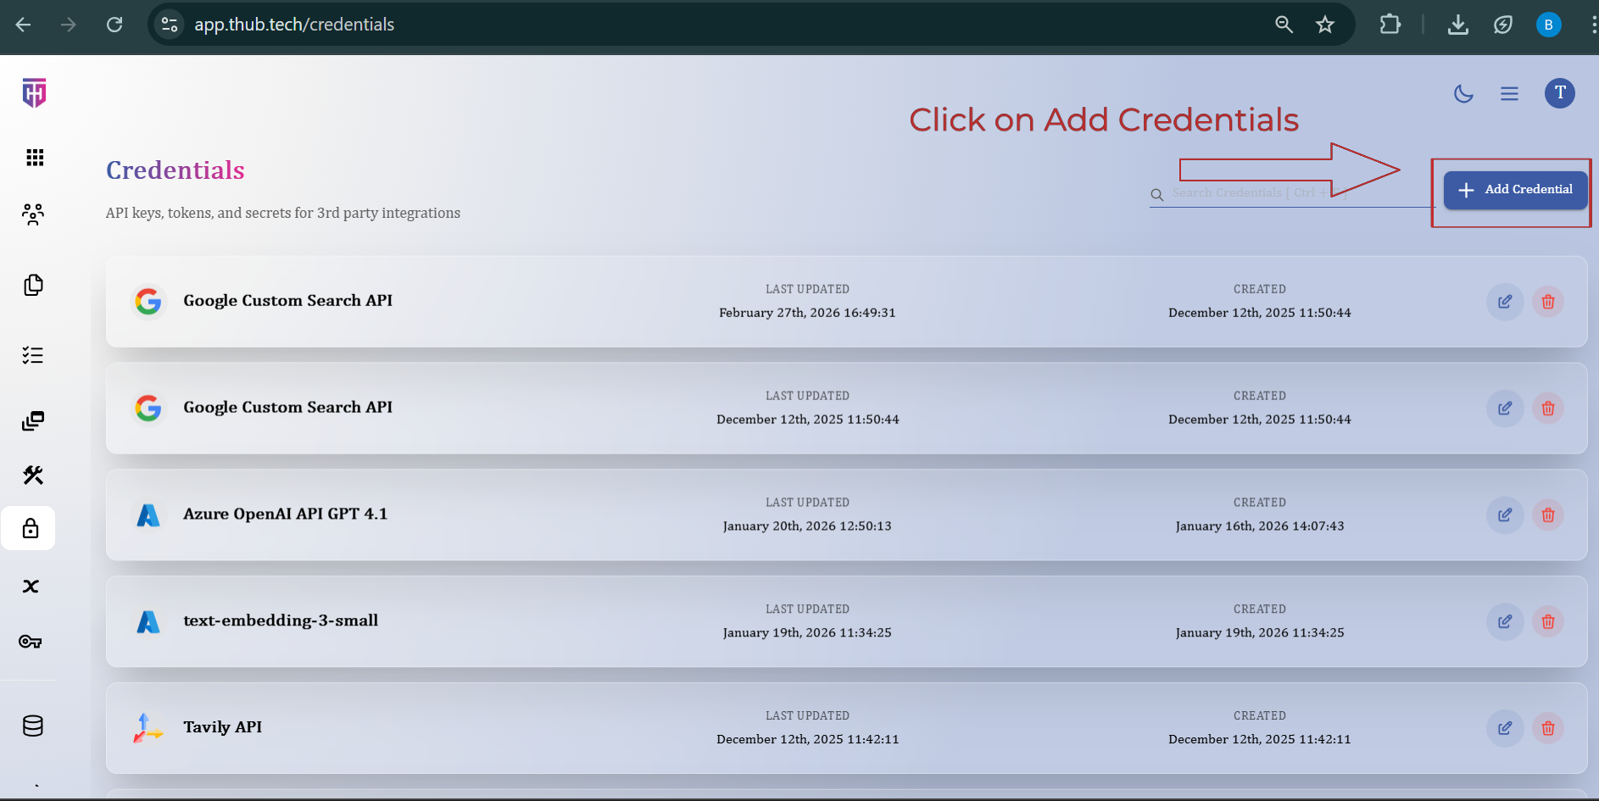1599x801 pixels.
Task: Toggle dark mode with moon icon
Action: (x=1463, y=94)
